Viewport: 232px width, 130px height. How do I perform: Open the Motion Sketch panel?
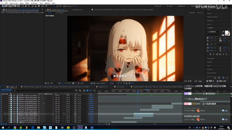[211, 73]
